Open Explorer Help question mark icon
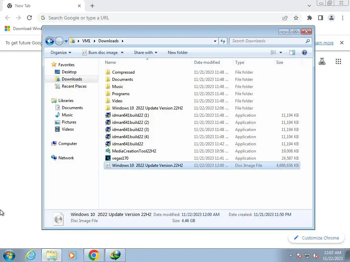Image resolution: width=350 pixels, height=262 pixels. 304,53
